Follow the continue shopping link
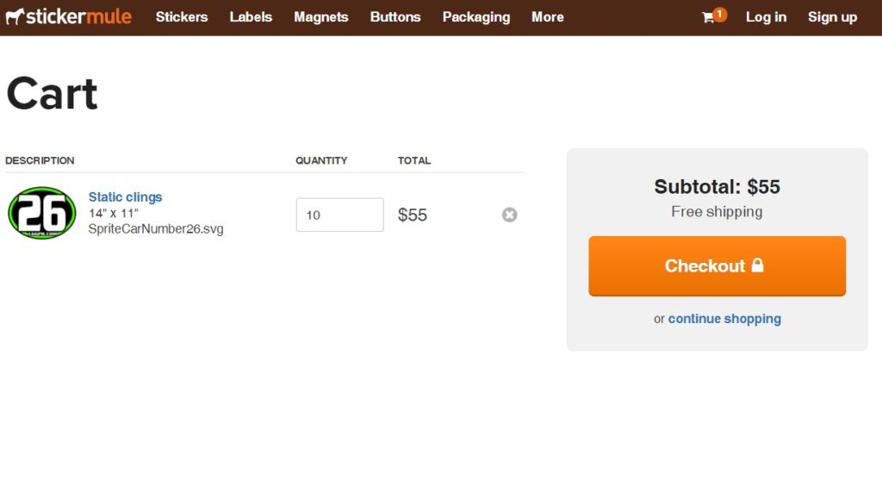882x480 pixels. (x=724, y=319)
